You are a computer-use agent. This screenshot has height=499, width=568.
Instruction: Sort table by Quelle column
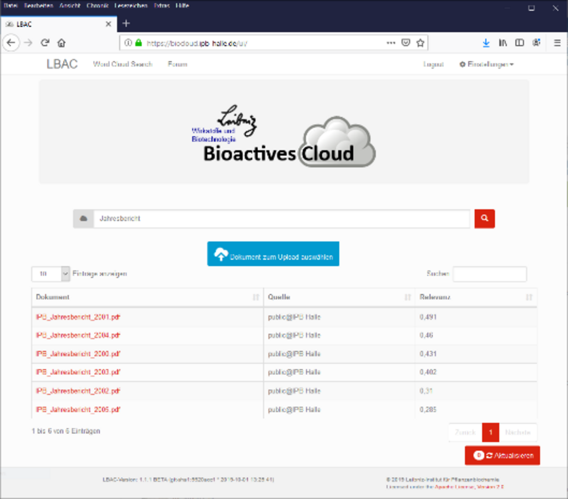click(x=339, y=297)
